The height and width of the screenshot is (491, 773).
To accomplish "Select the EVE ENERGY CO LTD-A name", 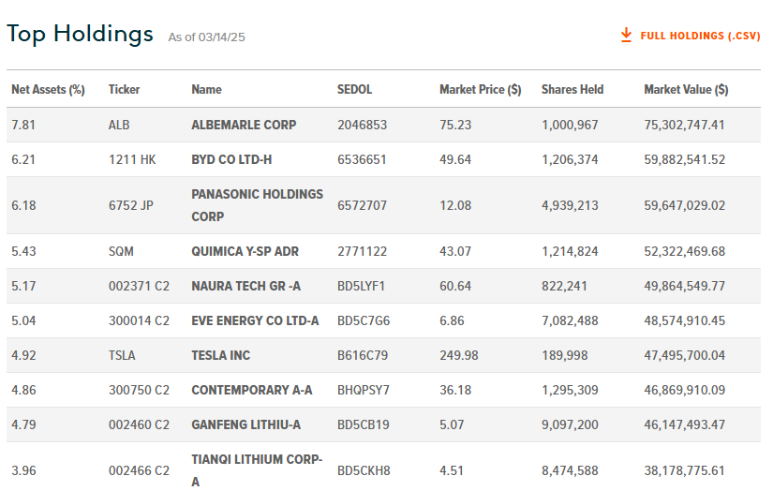I will pos(255,320).
